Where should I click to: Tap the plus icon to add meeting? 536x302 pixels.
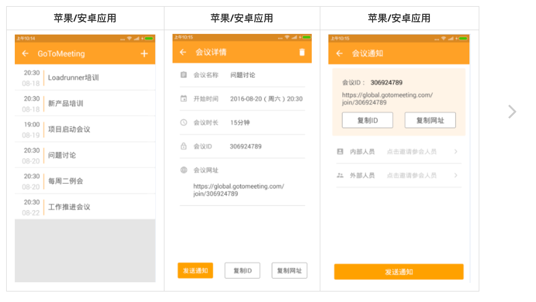point(144,54)
